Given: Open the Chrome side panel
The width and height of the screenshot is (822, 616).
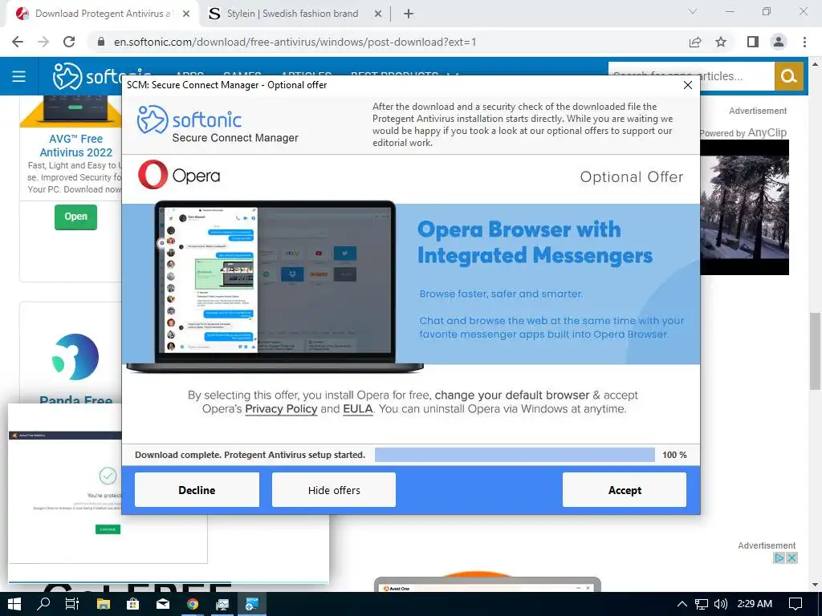Looking at the screenshot, I should tap(753, 42).
